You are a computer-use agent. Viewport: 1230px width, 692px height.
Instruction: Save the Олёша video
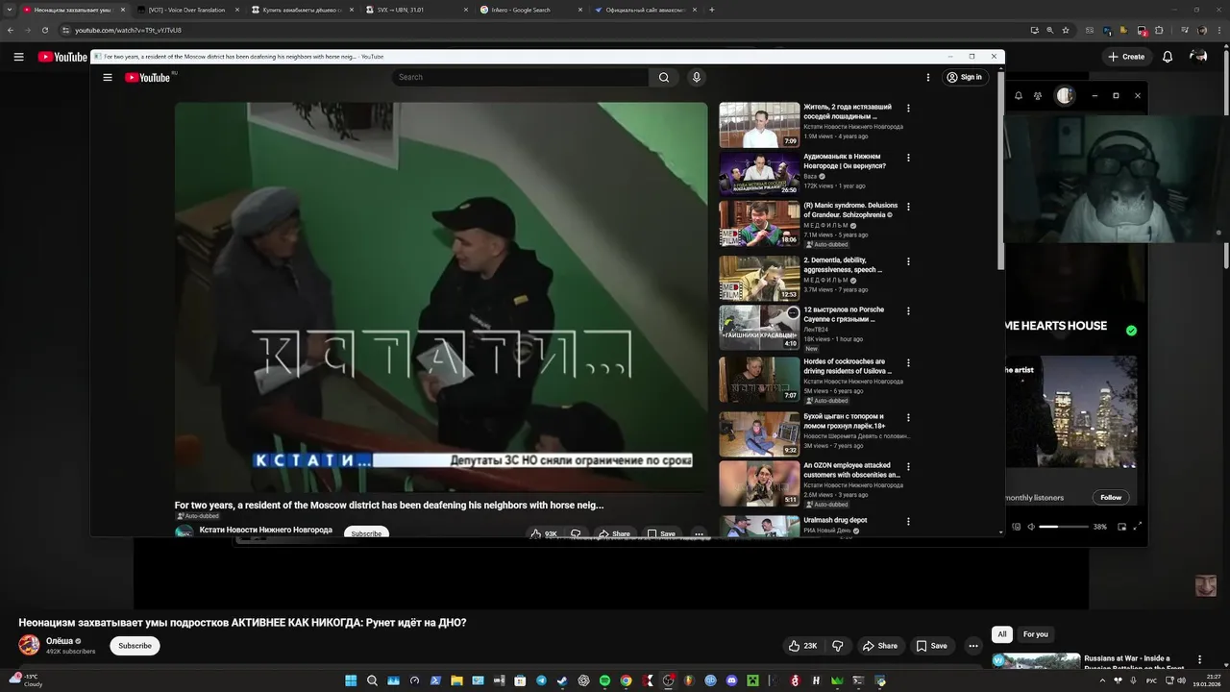tap(931, 646)
